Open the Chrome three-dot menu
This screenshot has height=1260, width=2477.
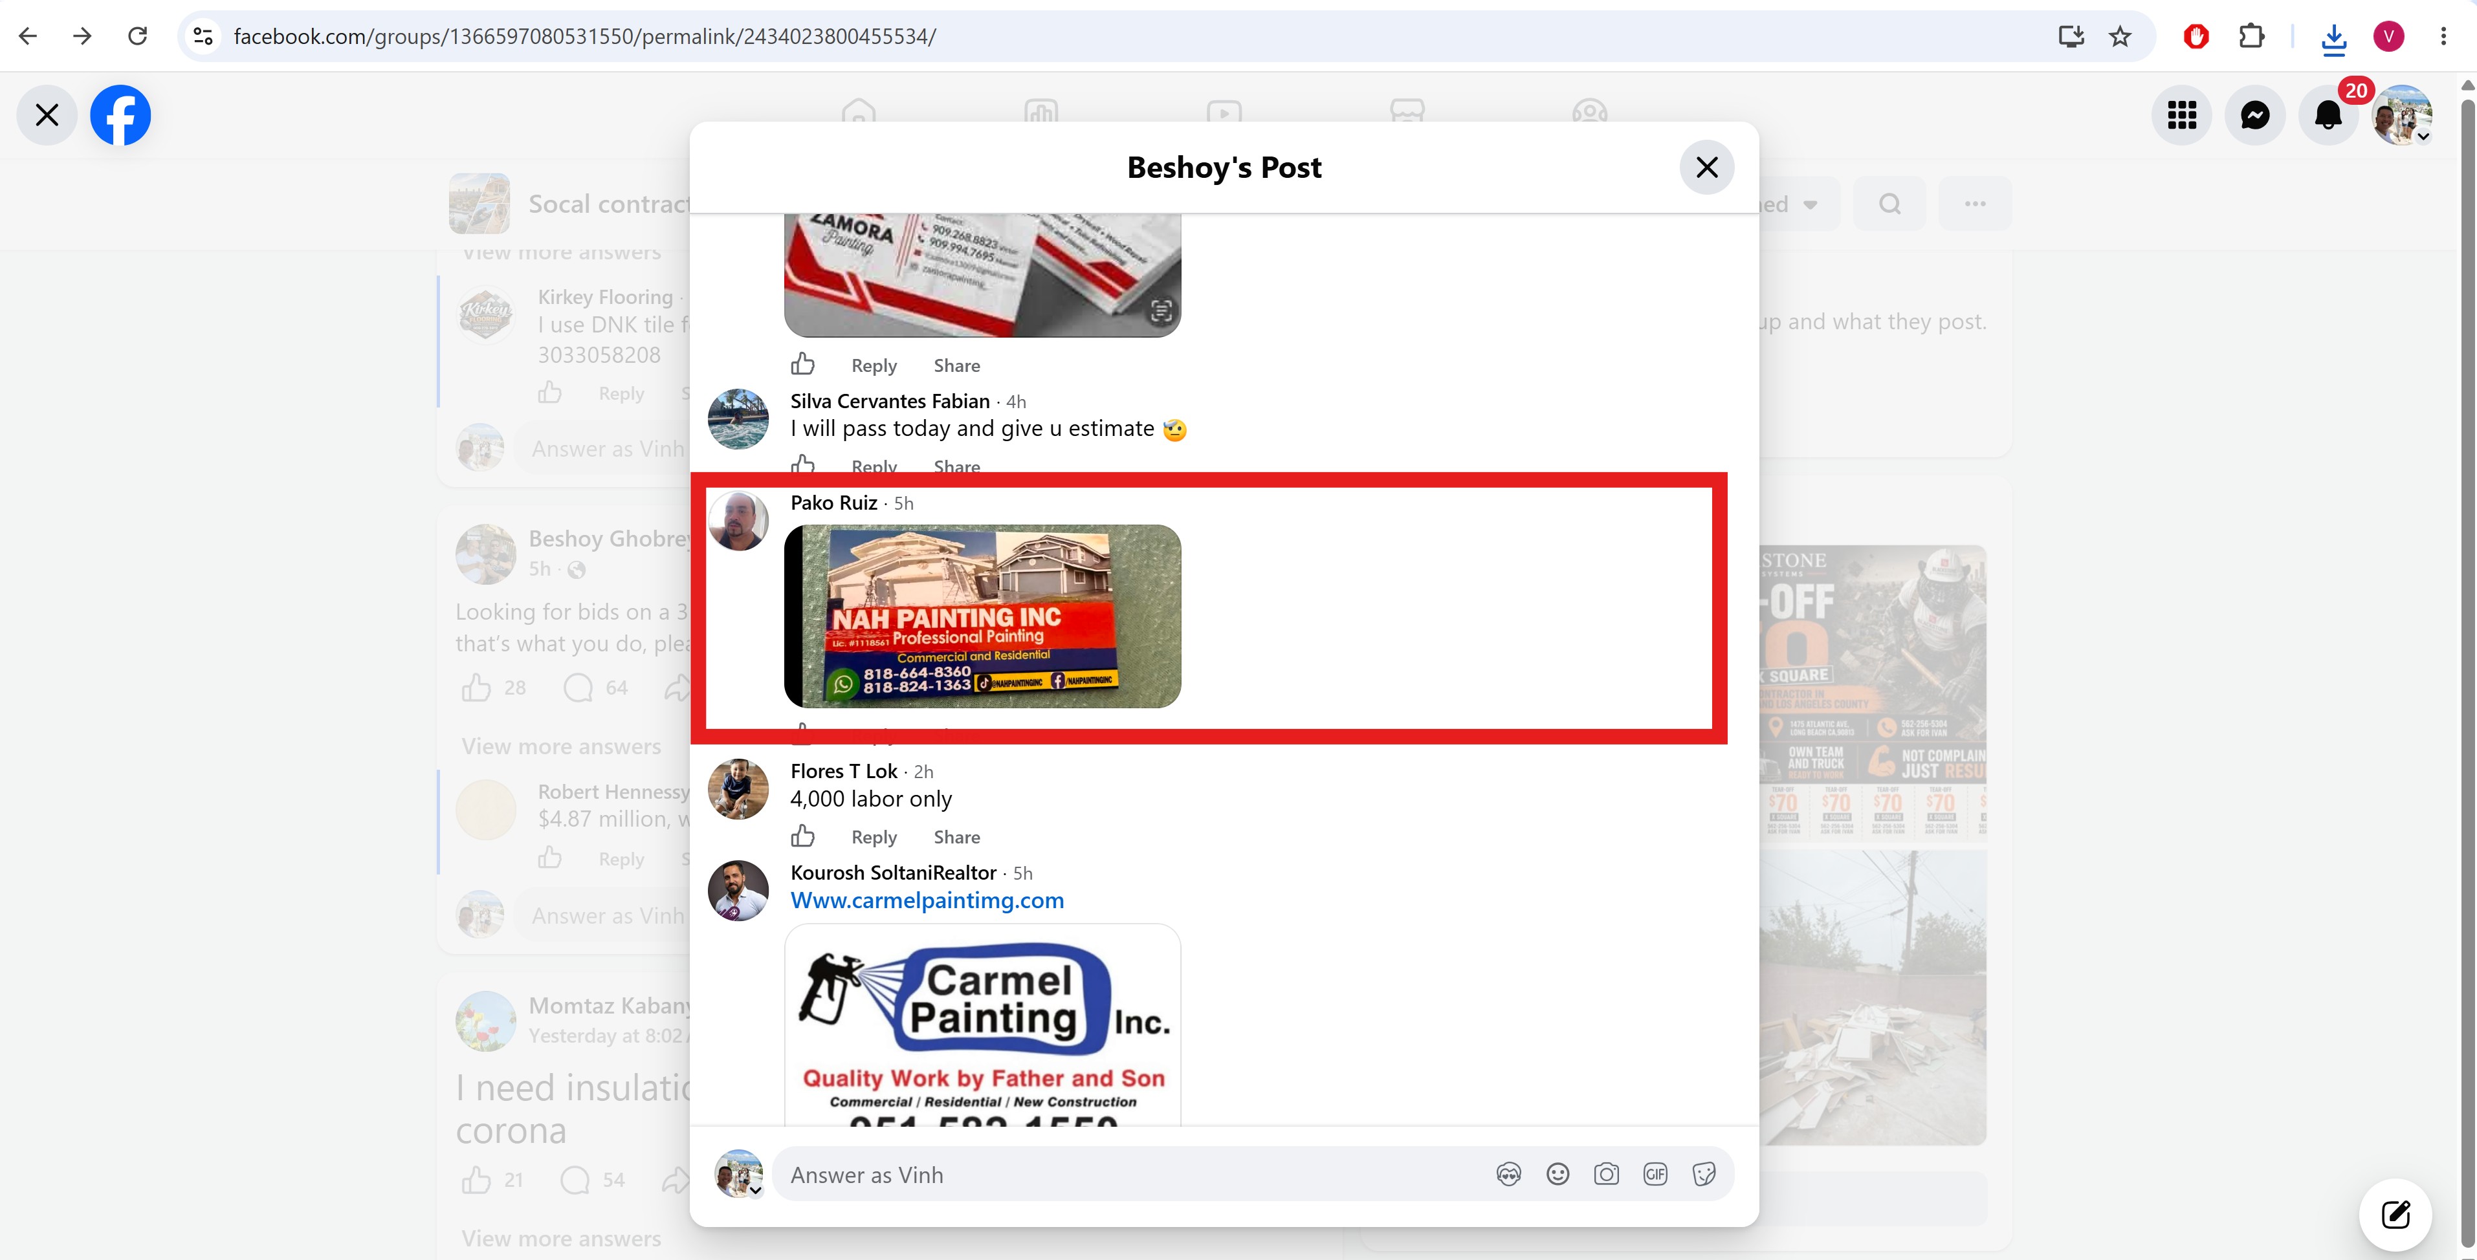[x=2443, y=36]
